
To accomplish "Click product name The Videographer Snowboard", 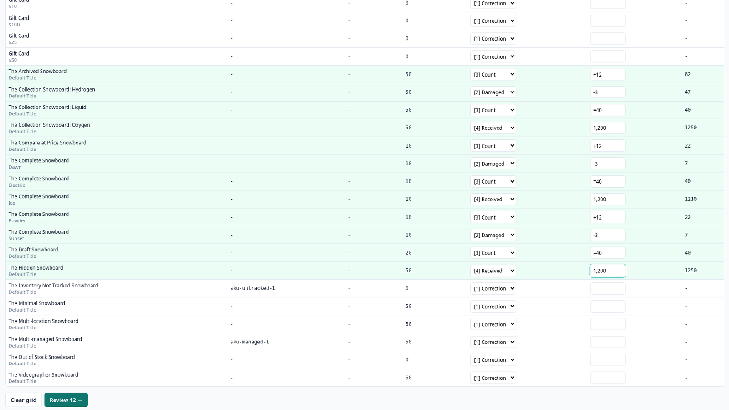I will tap(43, 375).
